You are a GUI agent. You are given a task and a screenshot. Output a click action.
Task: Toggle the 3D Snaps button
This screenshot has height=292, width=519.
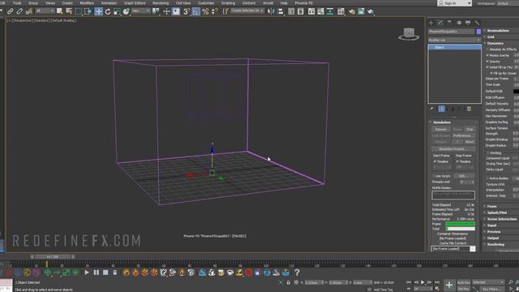(187, 11)
